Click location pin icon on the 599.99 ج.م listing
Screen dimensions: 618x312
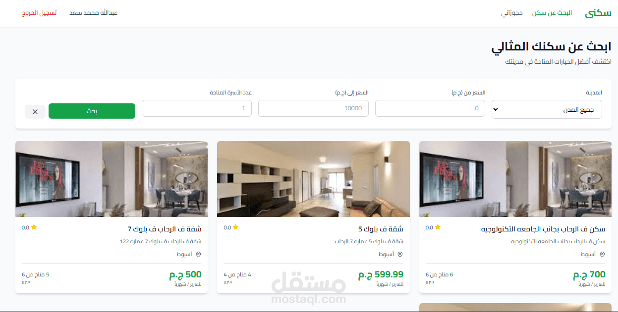(x=400, y=254)
